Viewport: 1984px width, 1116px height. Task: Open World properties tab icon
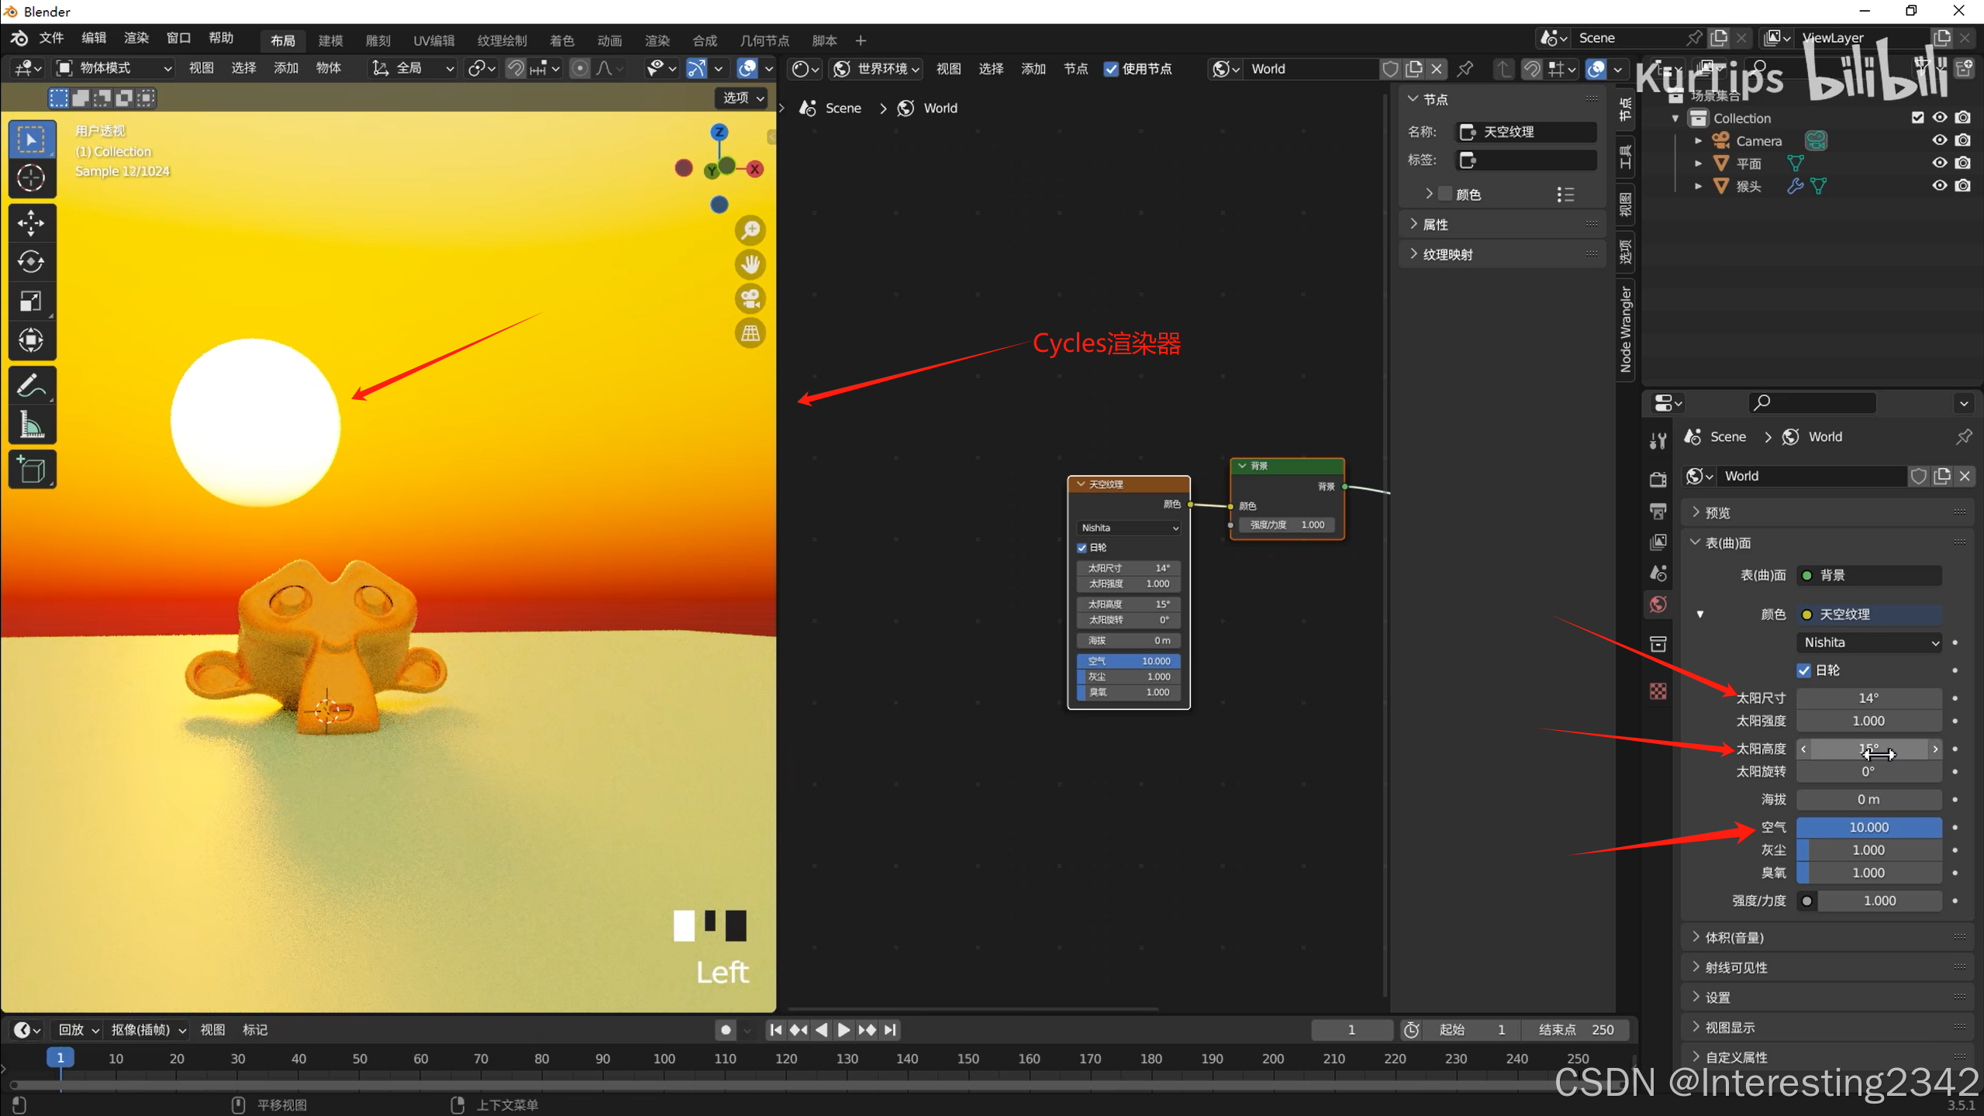click(1658, 604)
